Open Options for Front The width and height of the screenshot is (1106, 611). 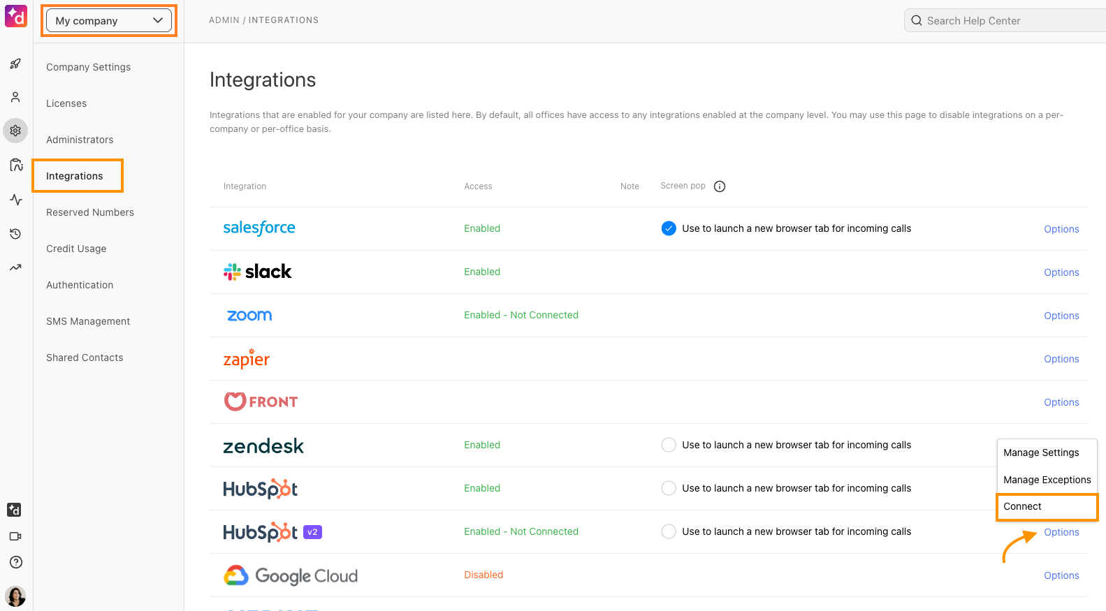coord(1061,402)
